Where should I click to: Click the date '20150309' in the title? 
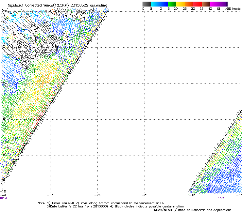point(79,6)
